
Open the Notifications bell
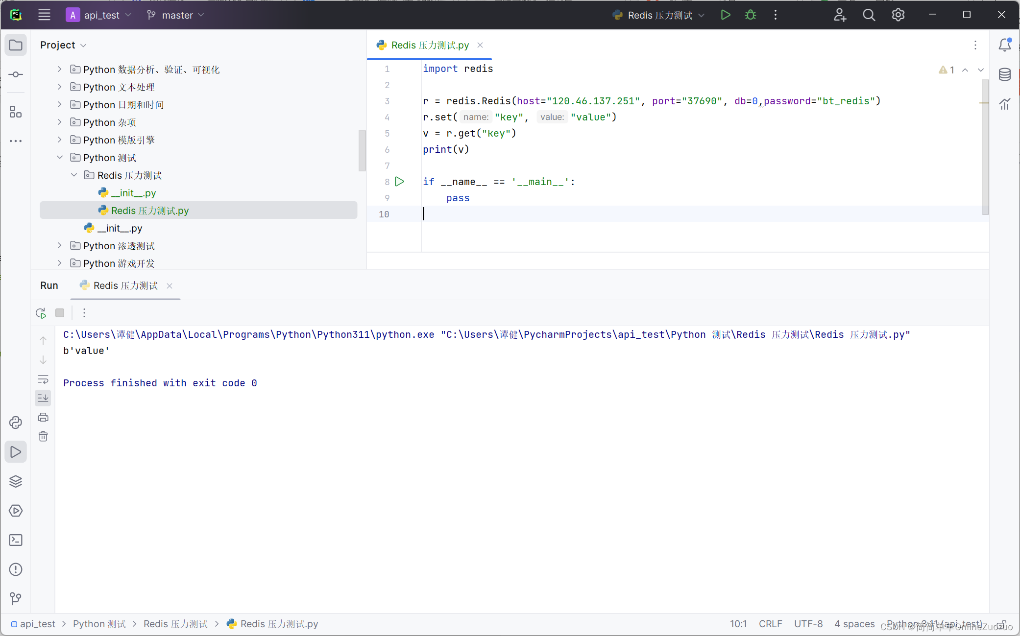[1004, 45]
